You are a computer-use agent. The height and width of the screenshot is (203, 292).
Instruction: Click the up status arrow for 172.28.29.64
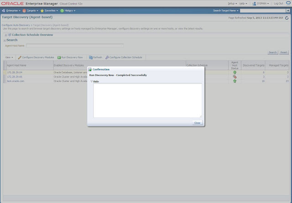pos(235,72)
